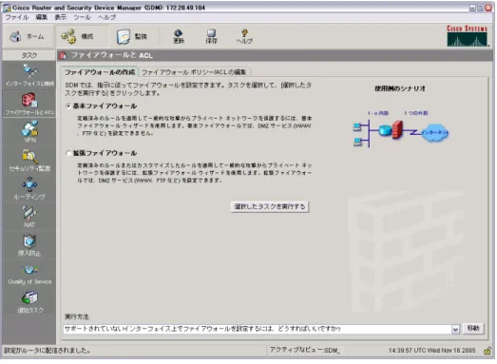Select the 拡張ファイアウォール radio button

pos(68,153)
